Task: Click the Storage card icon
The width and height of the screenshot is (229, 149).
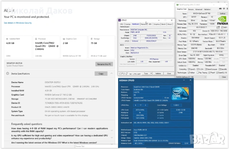Action: point(92,39)
